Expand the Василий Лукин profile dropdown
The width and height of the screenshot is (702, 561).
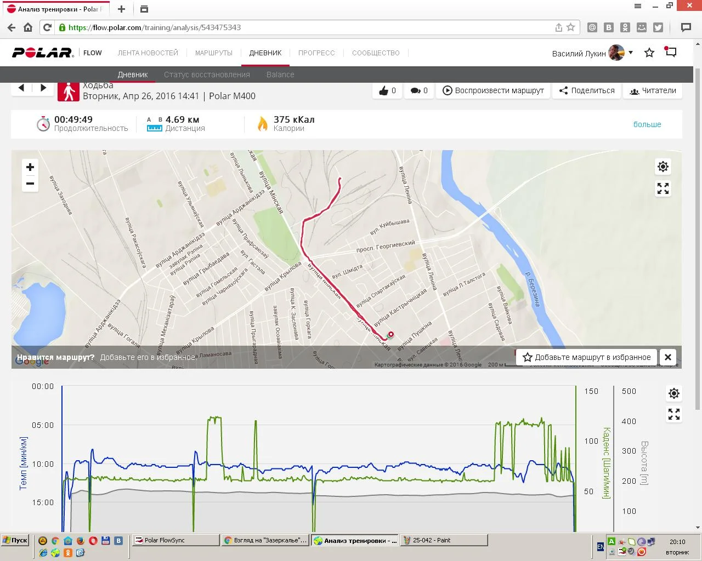(631, 53)
